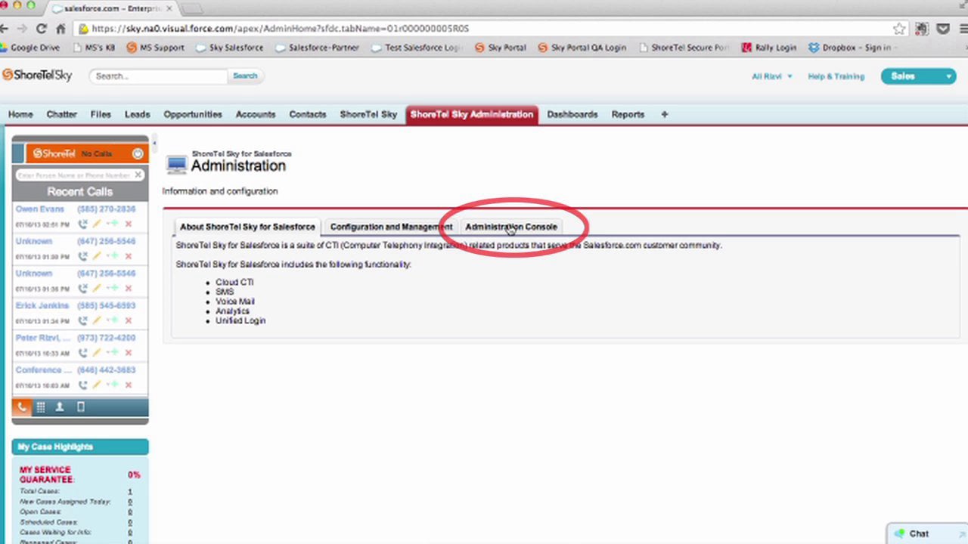Dial the number (973) 722-4200
Image resolution: width=968 pixels, height=544 pixels.
106,338
